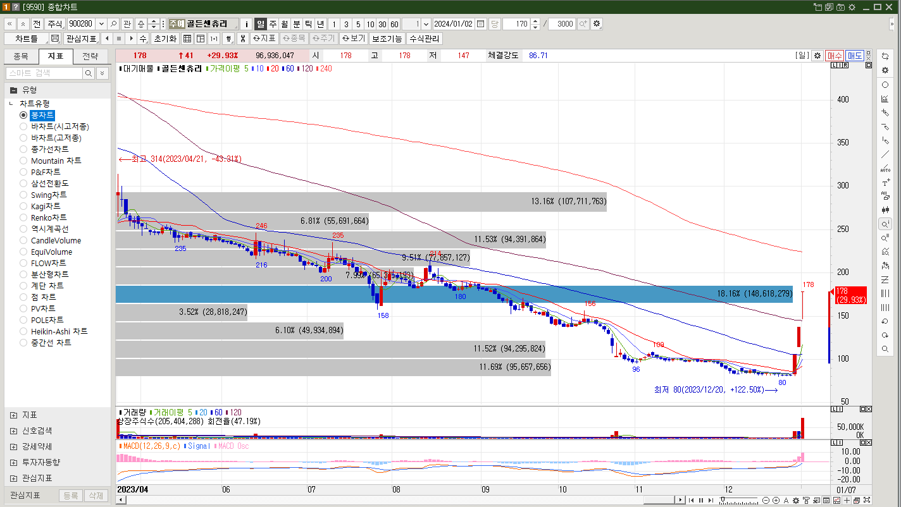Click the gear icon next to [일] label

click(817, 56)
